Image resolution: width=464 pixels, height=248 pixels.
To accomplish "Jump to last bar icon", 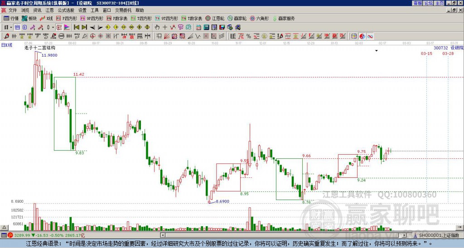I will (x=84, y=28).
